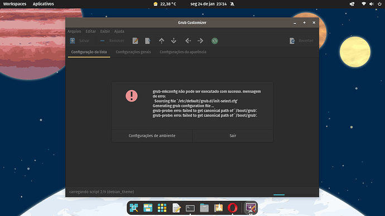
Task: Open the Arquivo menu
Action: 74,31
